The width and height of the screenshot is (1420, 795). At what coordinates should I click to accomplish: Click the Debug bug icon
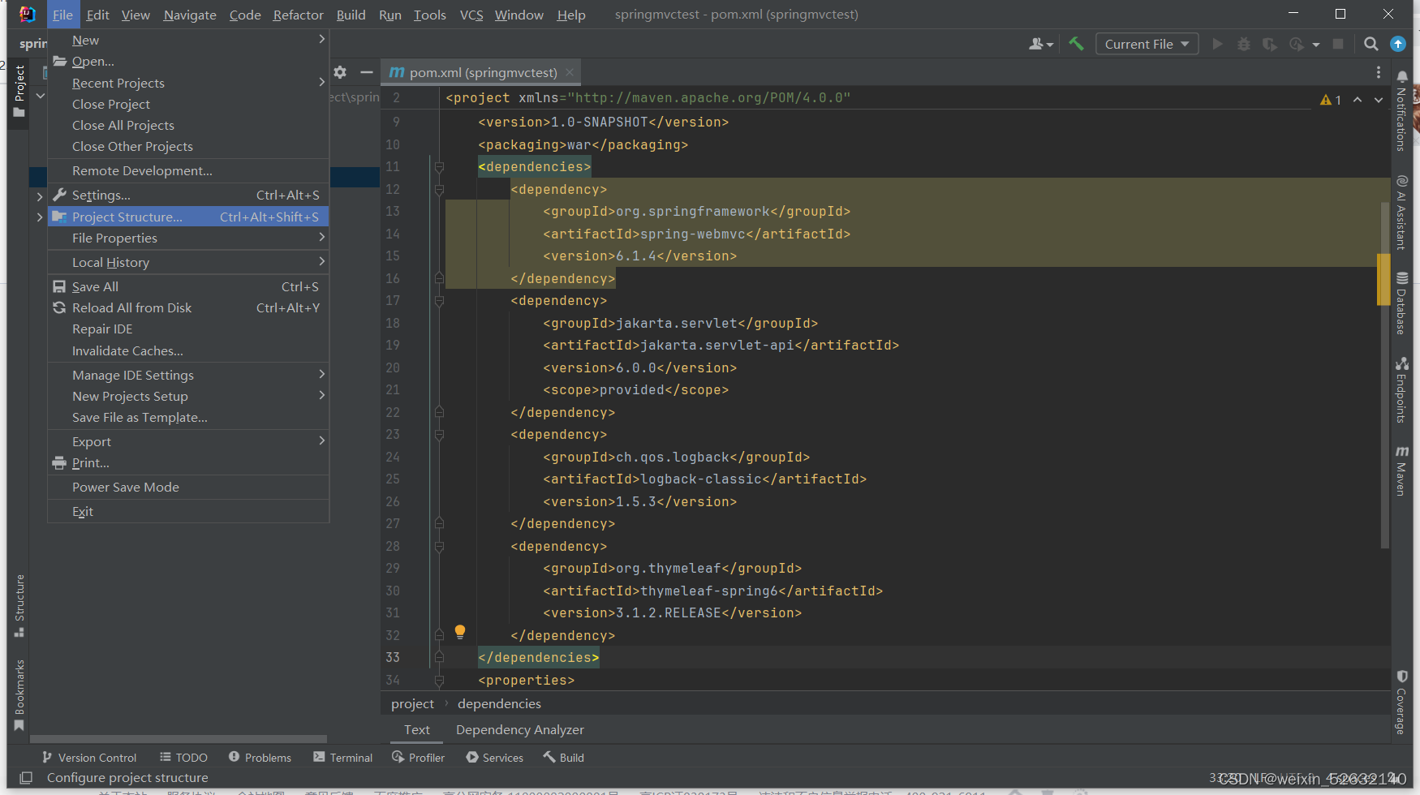pos(1244,44)
